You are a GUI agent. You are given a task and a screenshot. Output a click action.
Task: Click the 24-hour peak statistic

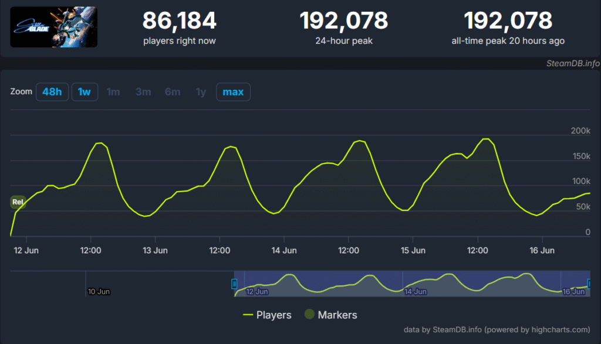click(x=343, y=27)
